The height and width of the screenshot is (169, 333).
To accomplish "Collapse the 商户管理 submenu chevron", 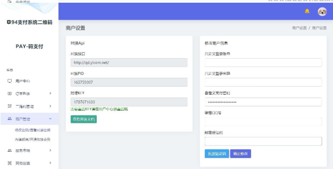I will (x=50, y=119).
